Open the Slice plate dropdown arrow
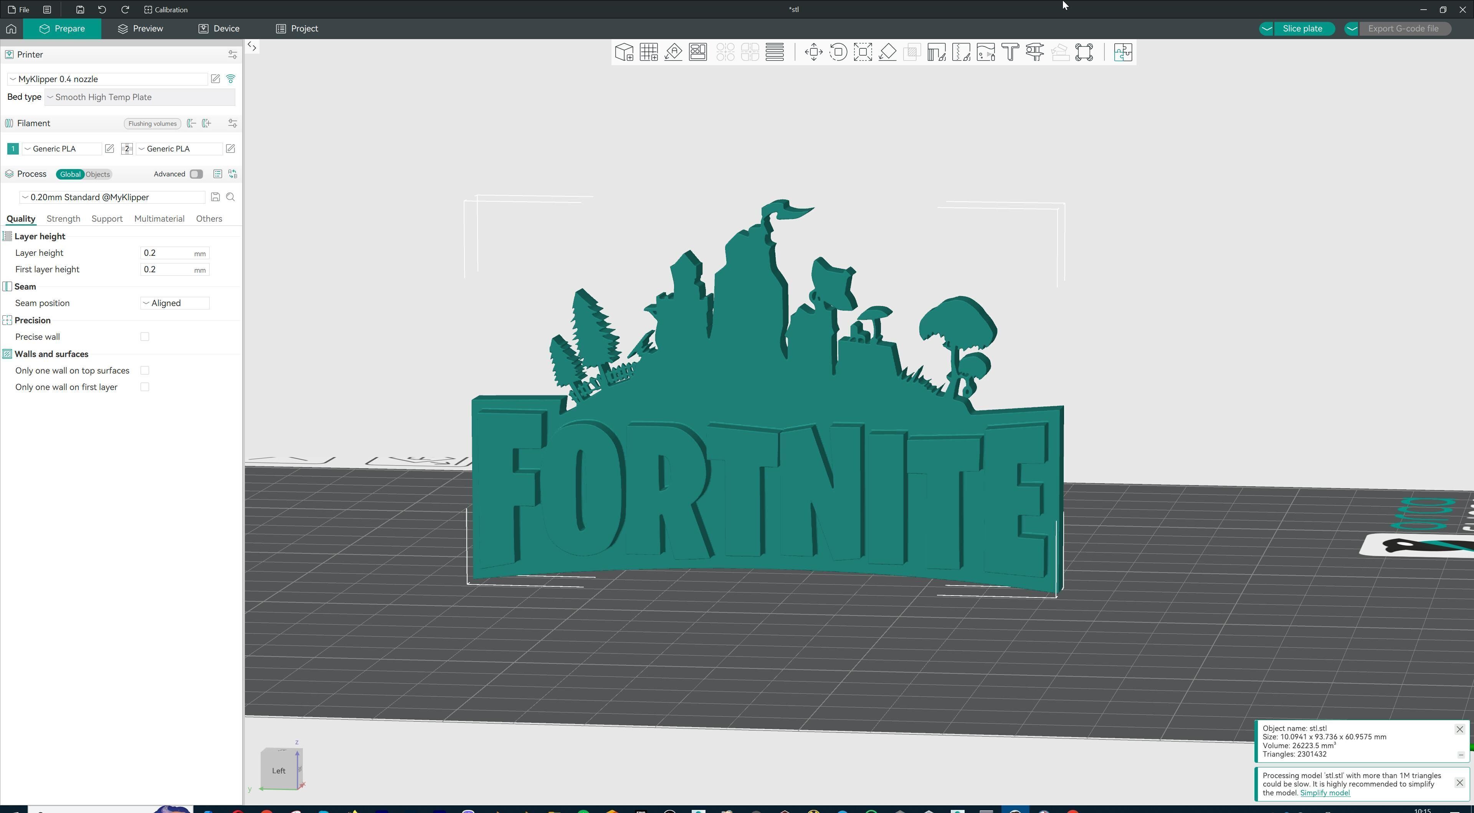This screenshot has height=813, width=1474. pyautogui.click(x=1266, y=29)
